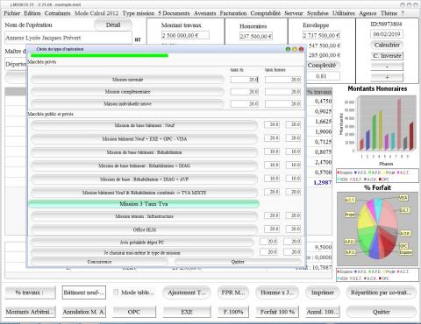Click the Enveloppe amount field

[x=321, y=35]
